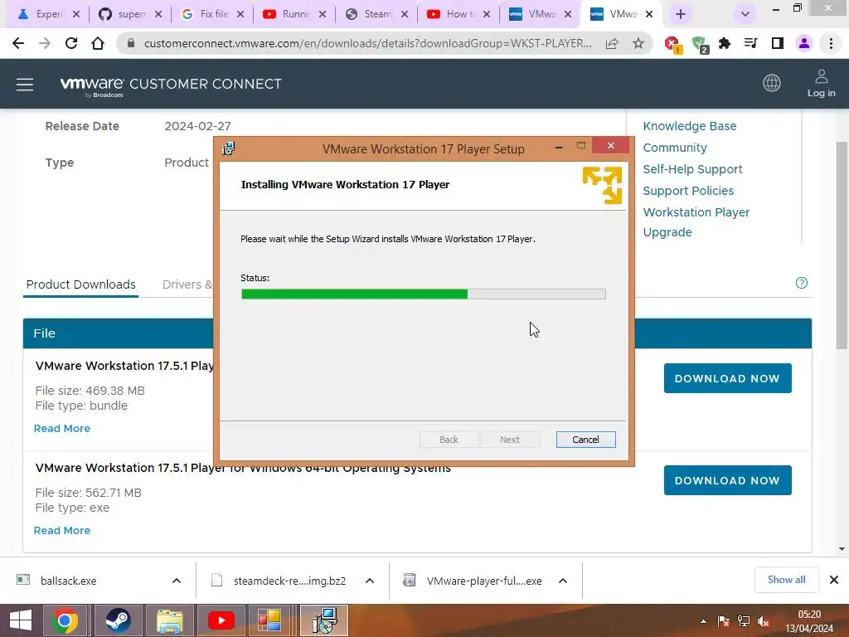This screenshot has height=637, width=849.
Task: Open the Workstation Player Upgrade link
Action: 696,222
